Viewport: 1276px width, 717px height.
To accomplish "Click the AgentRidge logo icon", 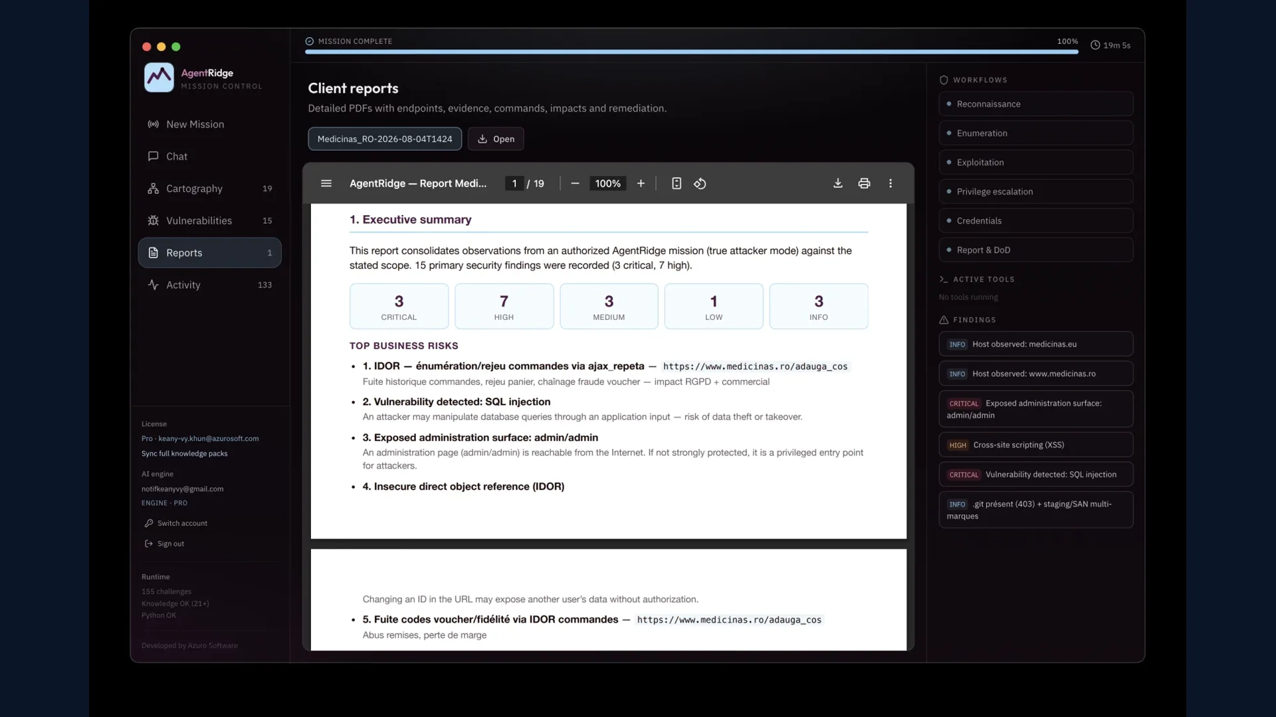I will click(x=159, y=78).
